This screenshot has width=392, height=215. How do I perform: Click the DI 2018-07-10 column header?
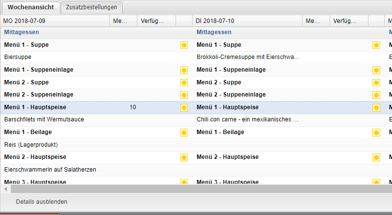(x=248, y=21)
